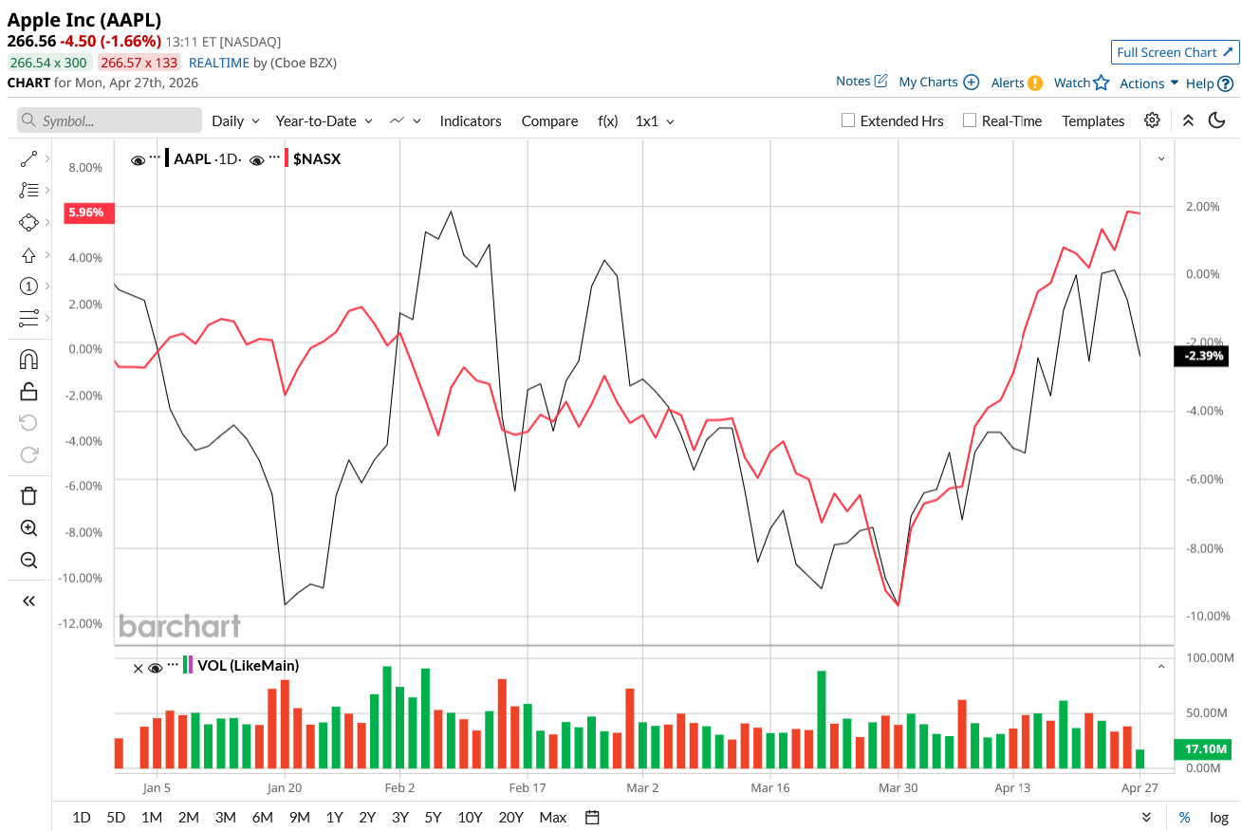Select the 5Y time range
Image resolution: width=1241 pixels, height=831 pixels.
(433, 817)
